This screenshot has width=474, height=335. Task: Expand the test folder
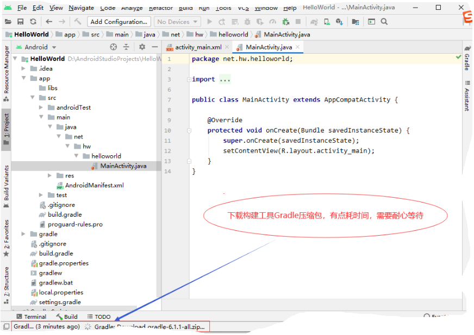click(41, 195)
